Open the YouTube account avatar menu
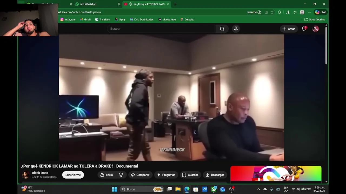 (x=315, y=29)
